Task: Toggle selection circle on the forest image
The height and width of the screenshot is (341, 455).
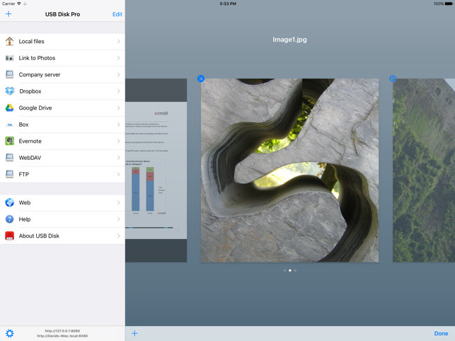Action: (x=393, y=79)
